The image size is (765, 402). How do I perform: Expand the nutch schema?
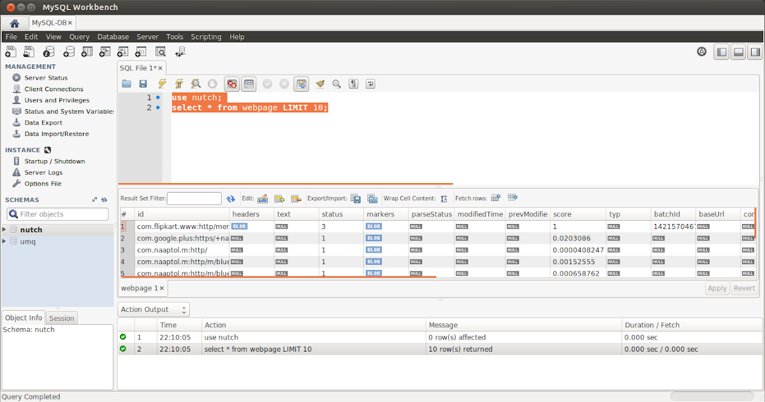click(4, 230)
